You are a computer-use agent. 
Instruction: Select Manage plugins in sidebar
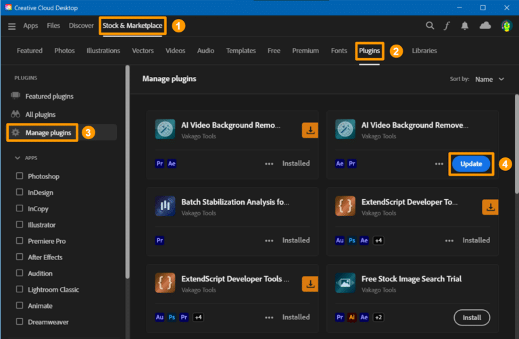49,132
